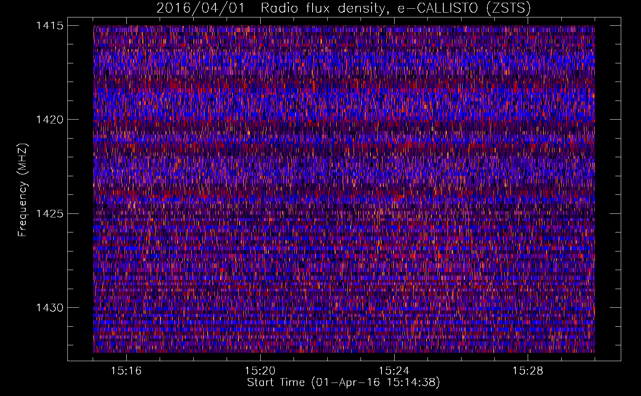Click the 15:28 time tick label

528,371
